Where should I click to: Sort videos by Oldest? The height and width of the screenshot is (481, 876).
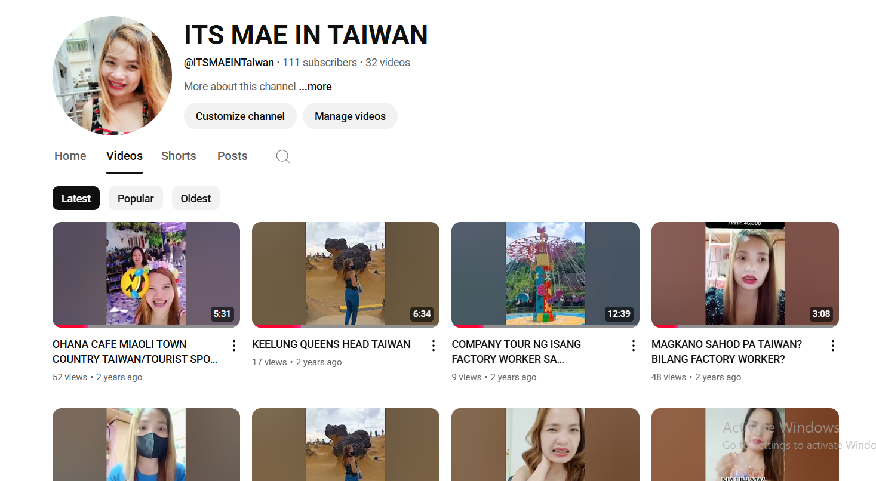coord(196,199)
